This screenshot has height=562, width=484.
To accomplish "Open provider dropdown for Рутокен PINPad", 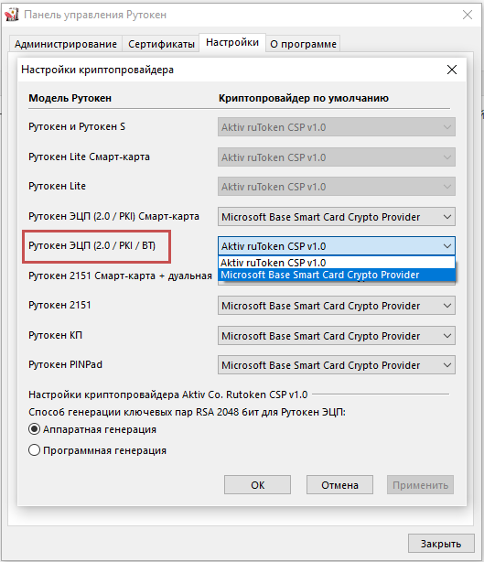I will point(337,365).
